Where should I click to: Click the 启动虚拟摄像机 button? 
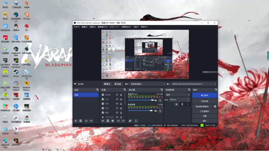(202, 106)
